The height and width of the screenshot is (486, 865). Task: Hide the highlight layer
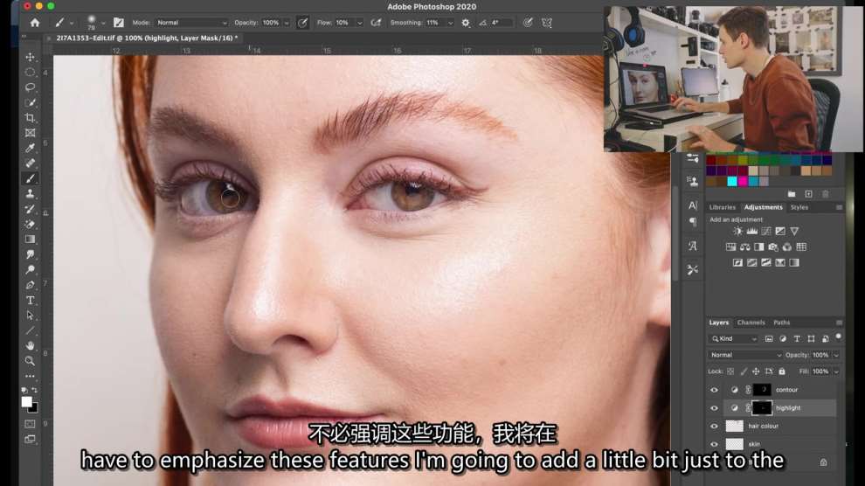714,408
